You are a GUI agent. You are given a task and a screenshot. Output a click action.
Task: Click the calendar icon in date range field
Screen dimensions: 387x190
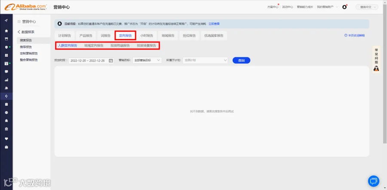(111, 61)
